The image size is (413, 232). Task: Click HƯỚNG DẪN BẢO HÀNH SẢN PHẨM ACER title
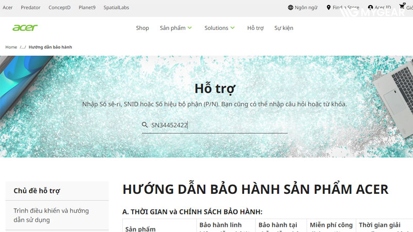tap(255, 189)
